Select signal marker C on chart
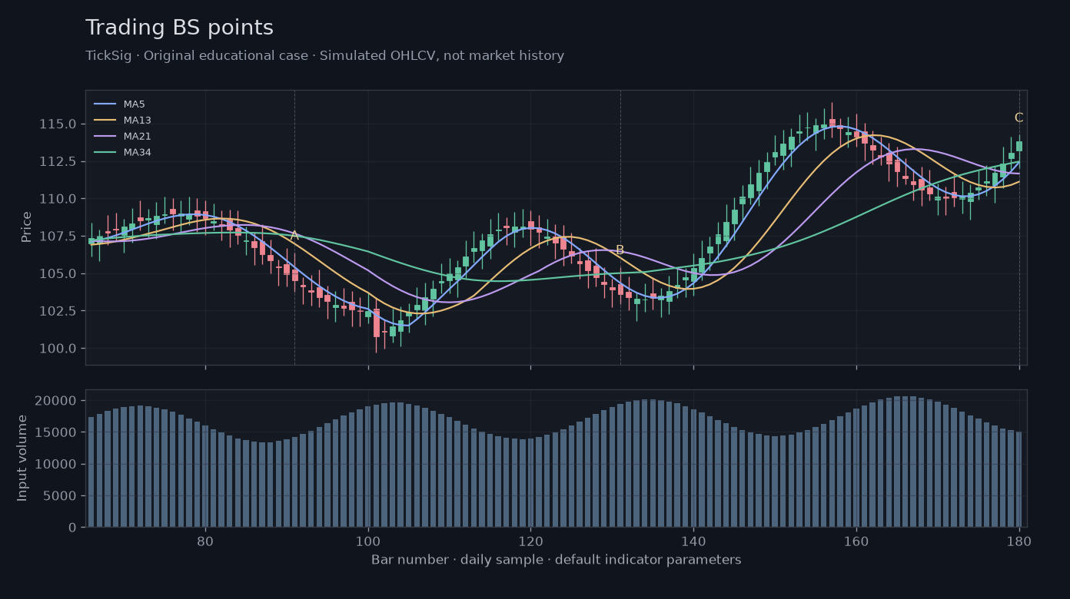The height and width of the screenshot is (599, 1070). point(1018,118)
